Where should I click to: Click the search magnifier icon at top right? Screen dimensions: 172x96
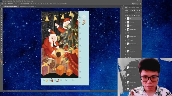point(135,4)
